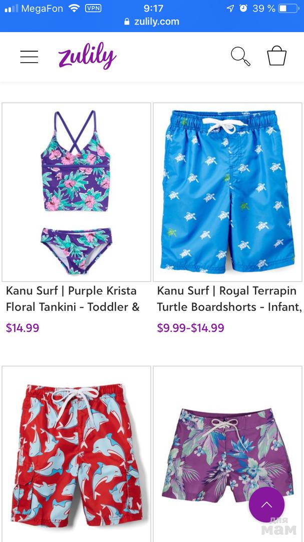View the shopping bag cart

277,56
